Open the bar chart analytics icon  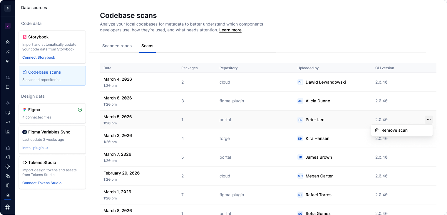pyautogui.click(x=8, y=131)
